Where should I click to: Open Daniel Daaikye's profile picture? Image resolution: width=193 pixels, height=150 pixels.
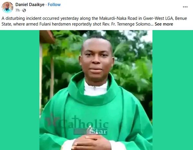(x=7, y=7)
